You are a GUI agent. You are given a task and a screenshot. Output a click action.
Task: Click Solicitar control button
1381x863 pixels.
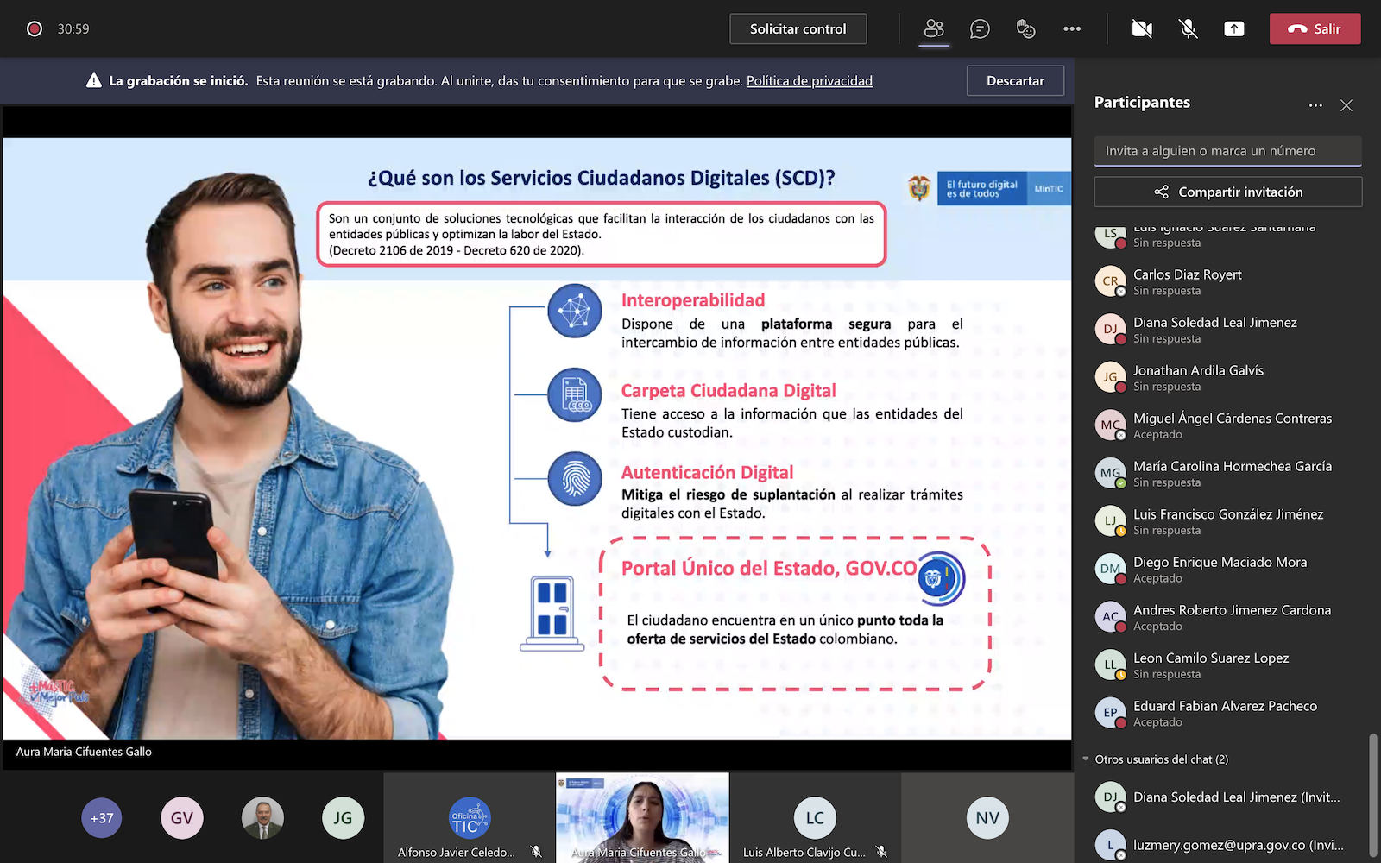click(798, 28)
